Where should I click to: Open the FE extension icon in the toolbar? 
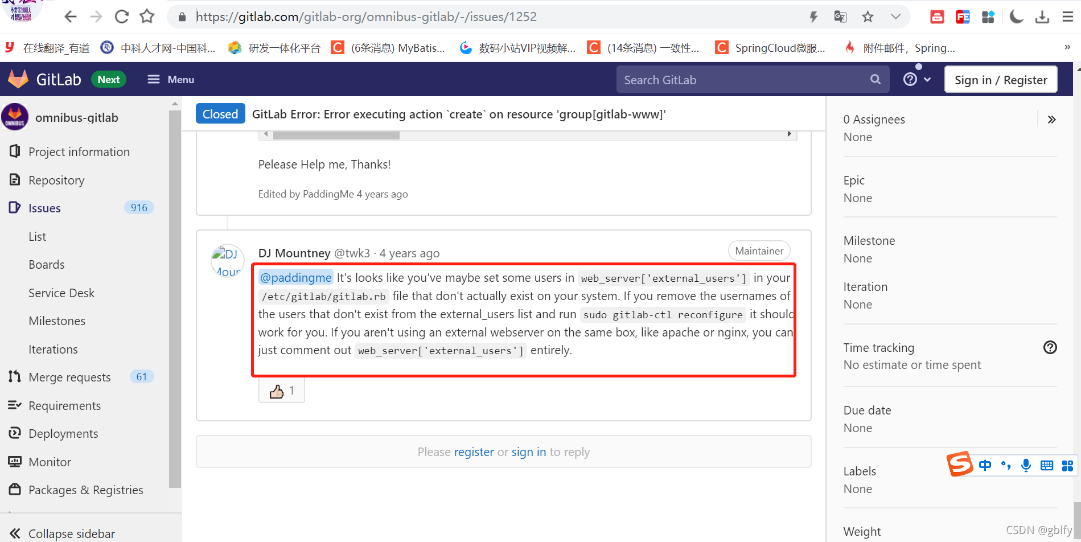pyautogui.click(x=963, y=17)
